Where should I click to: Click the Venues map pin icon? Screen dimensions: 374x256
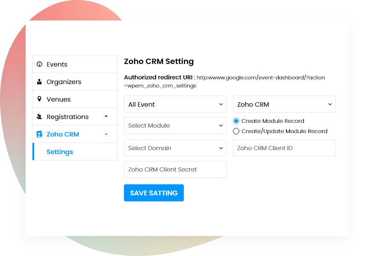tap(39, 99)
